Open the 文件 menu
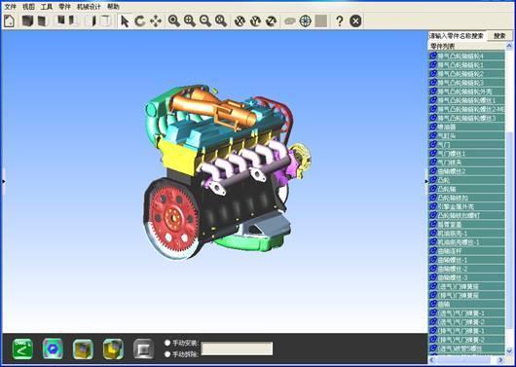The height and width of the screenshot is (367, 516). [x=10, y=7]
